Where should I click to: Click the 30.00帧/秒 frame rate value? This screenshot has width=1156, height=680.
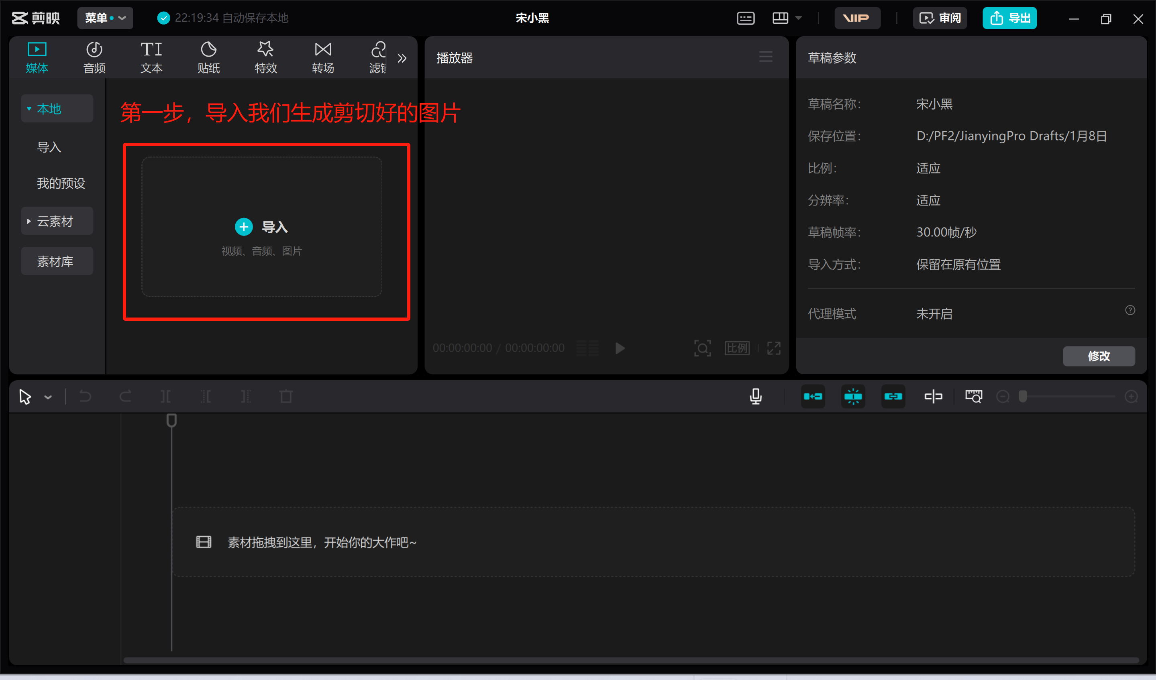(946, 232)
